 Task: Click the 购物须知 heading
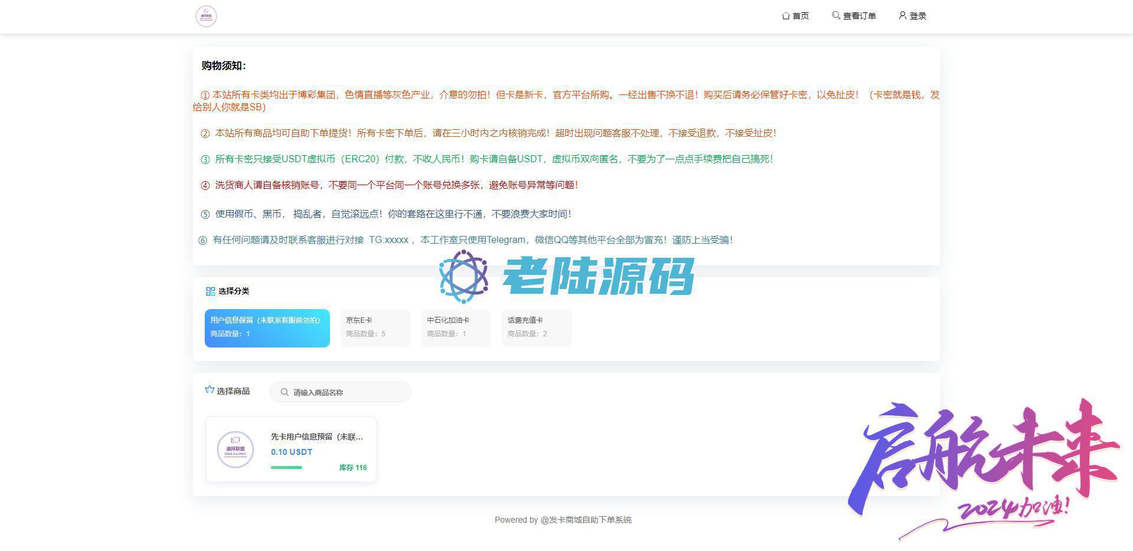[x=224, y=65]
